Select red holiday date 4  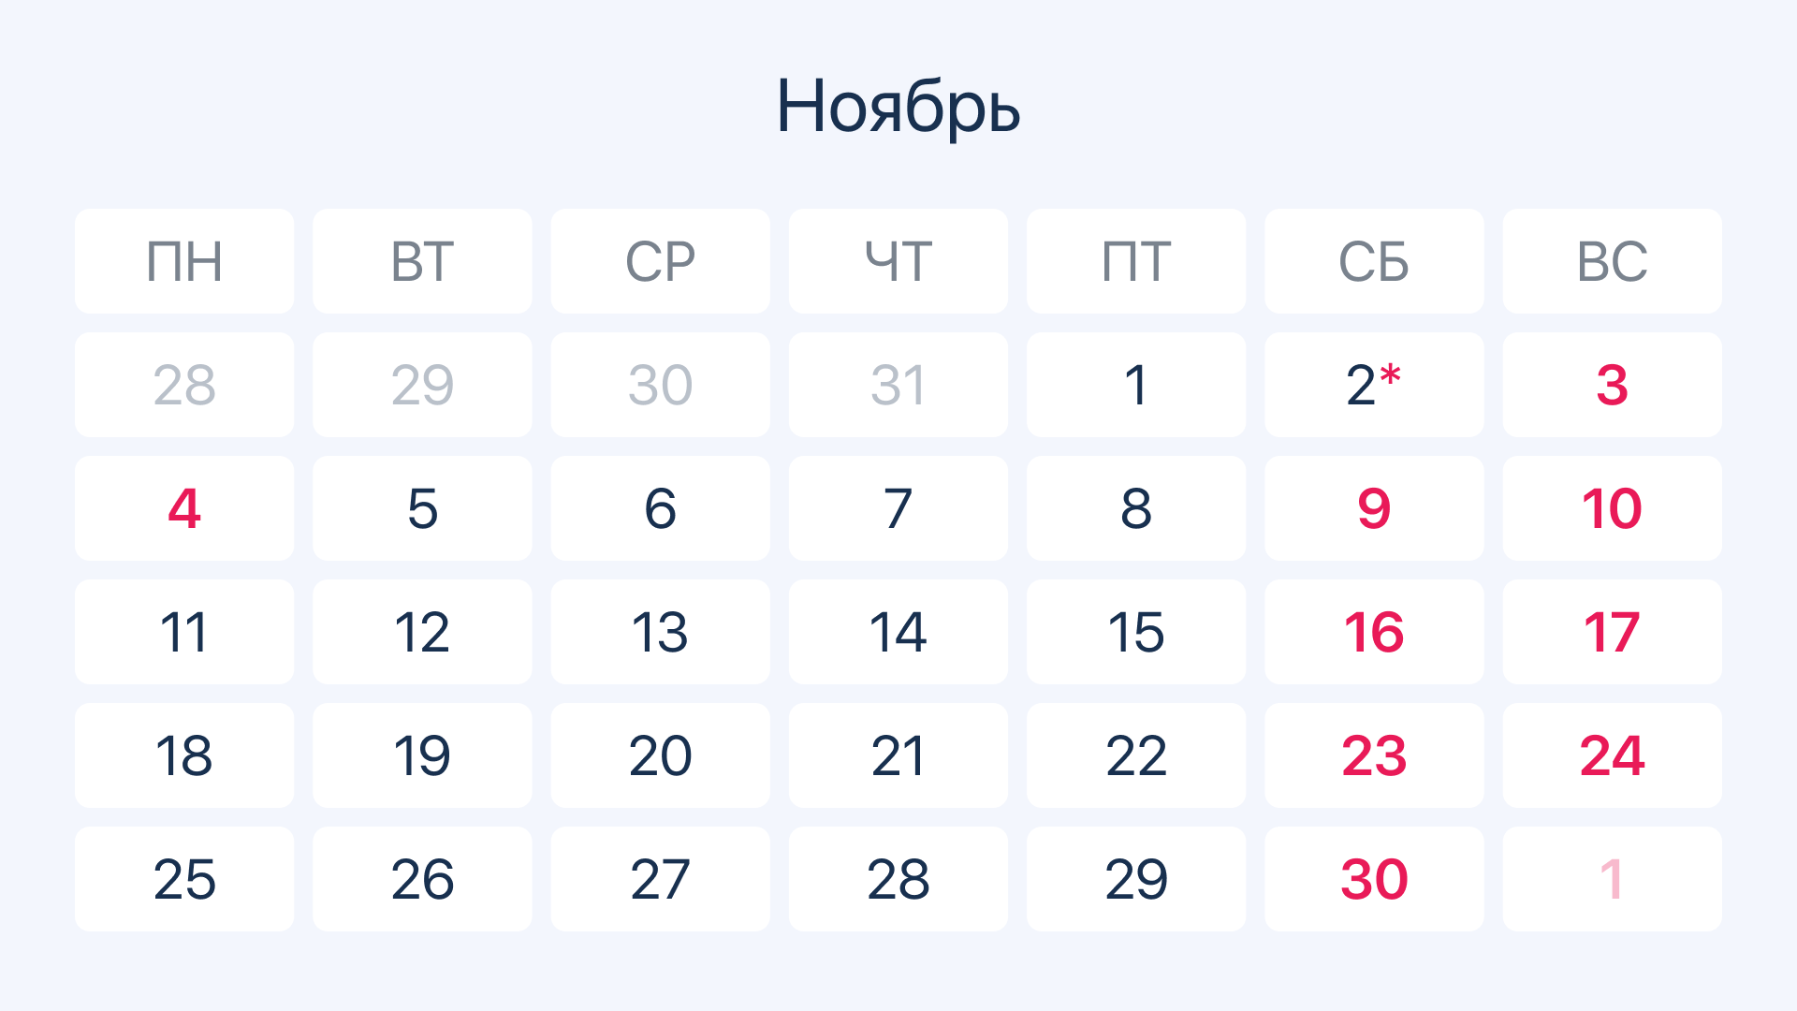point(184,508)
